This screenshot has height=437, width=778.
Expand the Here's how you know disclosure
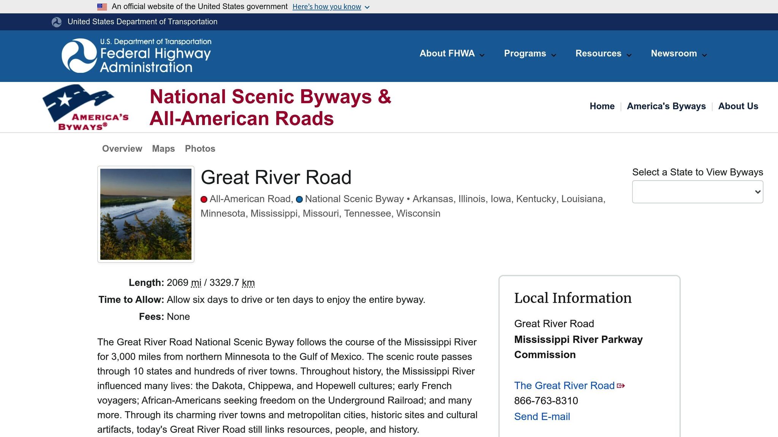click(x=327, y=6)
